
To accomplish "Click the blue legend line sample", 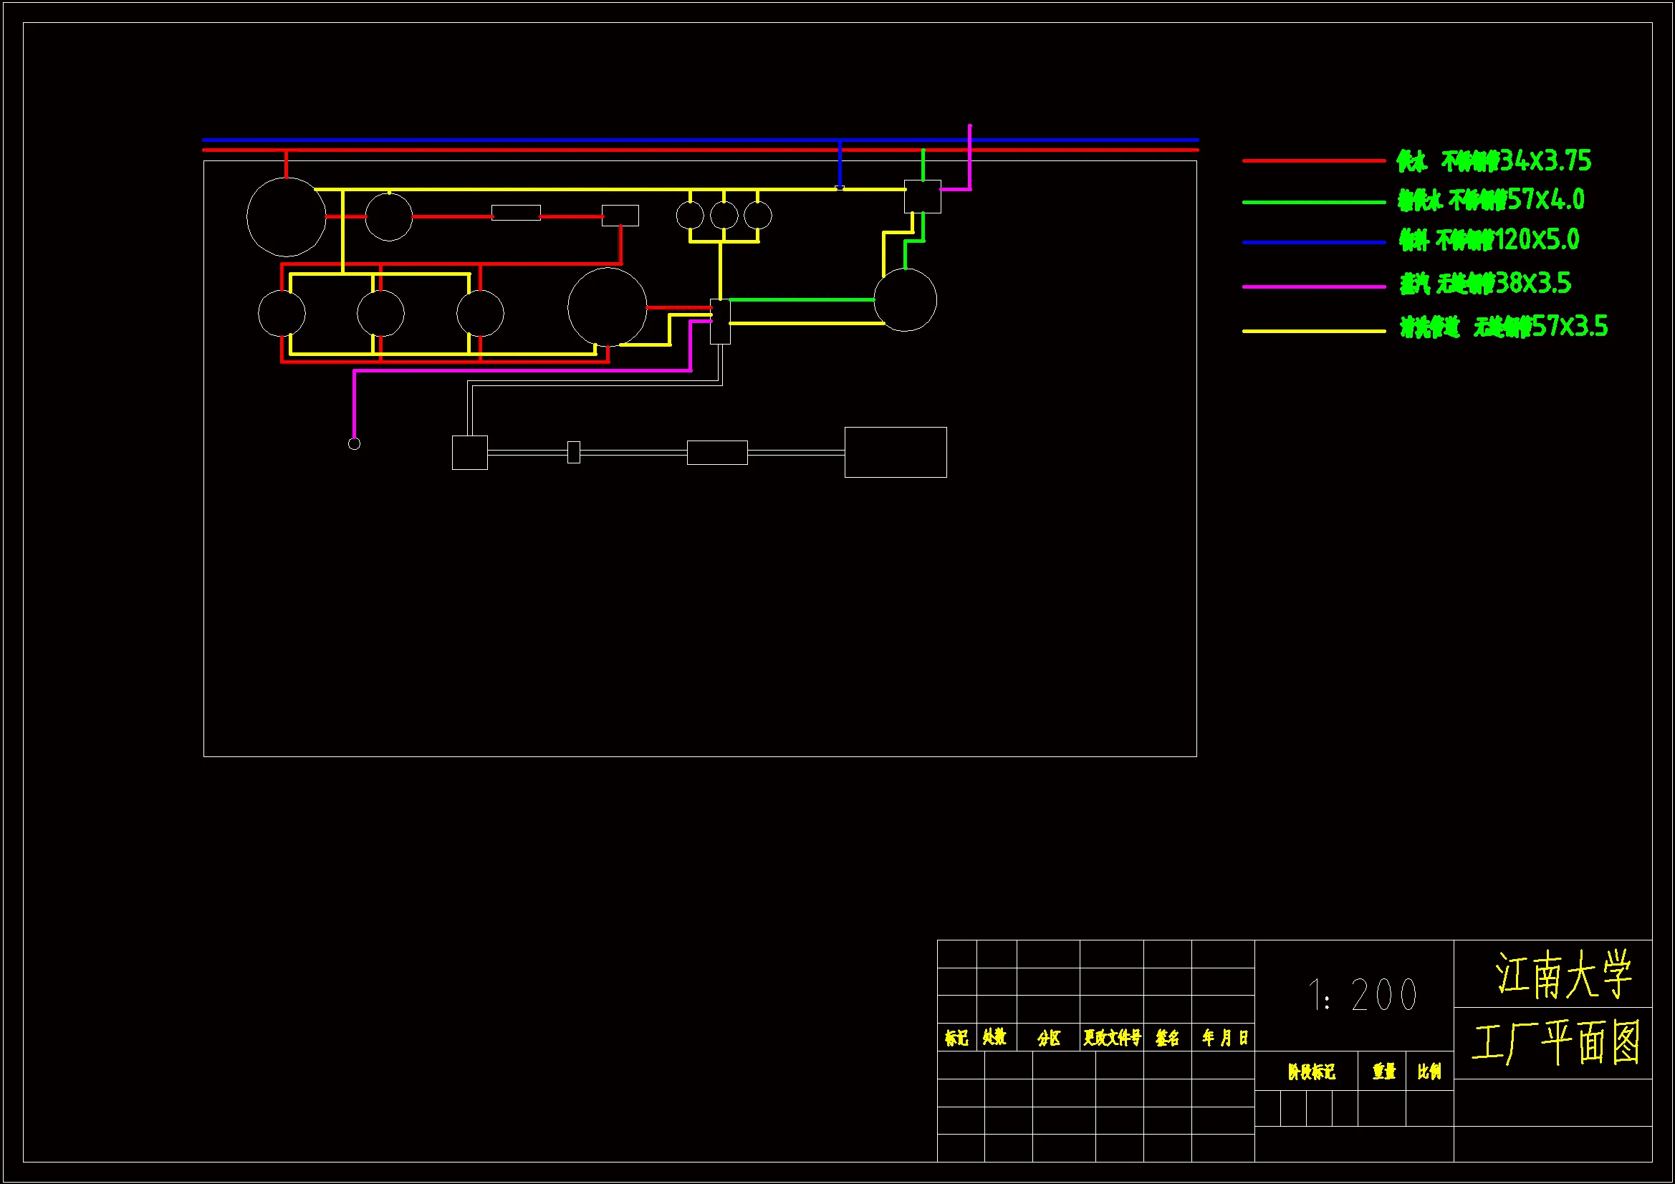I will 1313,242.
